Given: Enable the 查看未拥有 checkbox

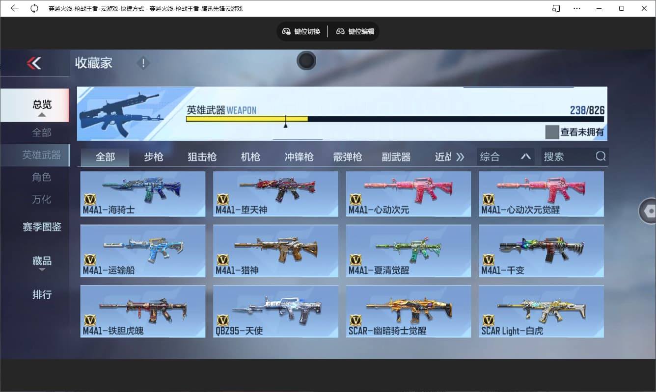Looking at the screenshot, I should (552, 132).
